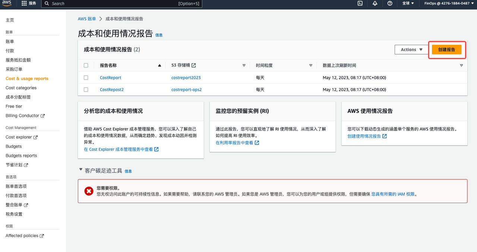This screenshot has height=252, width=477.
Task: Open the AWS logo home
Action: (x=7, y=3)
